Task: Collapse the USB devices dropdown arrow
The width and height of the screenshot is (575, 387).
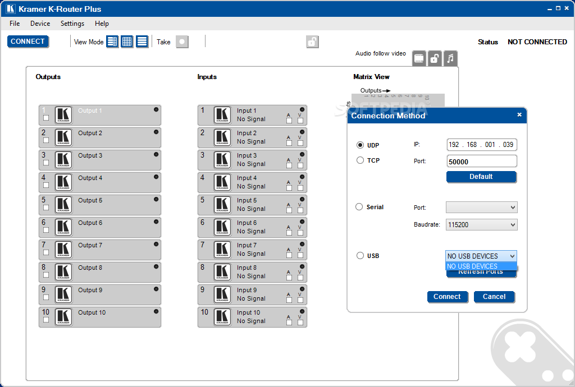Action: pyautogui.click(x=512, y=256)
